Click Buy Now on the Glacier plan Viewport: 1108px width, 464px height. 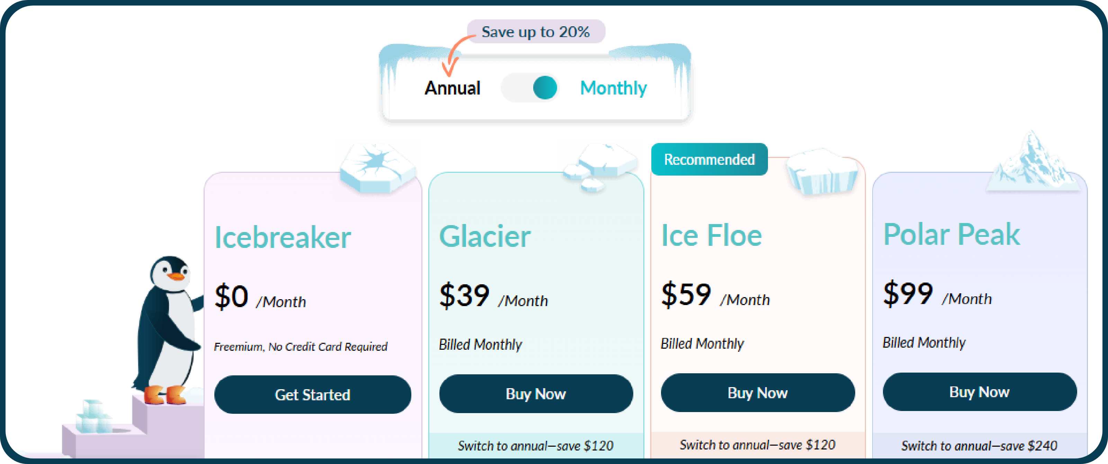(536, 393)
